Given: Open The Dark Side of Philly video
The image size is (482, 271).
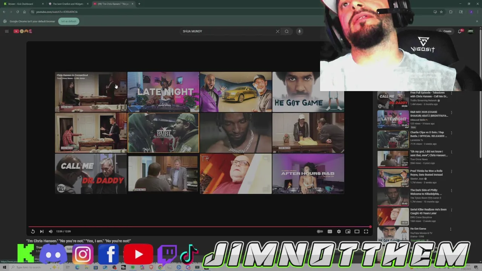Looking at the screenshot, I should click(x=426, y=192).
